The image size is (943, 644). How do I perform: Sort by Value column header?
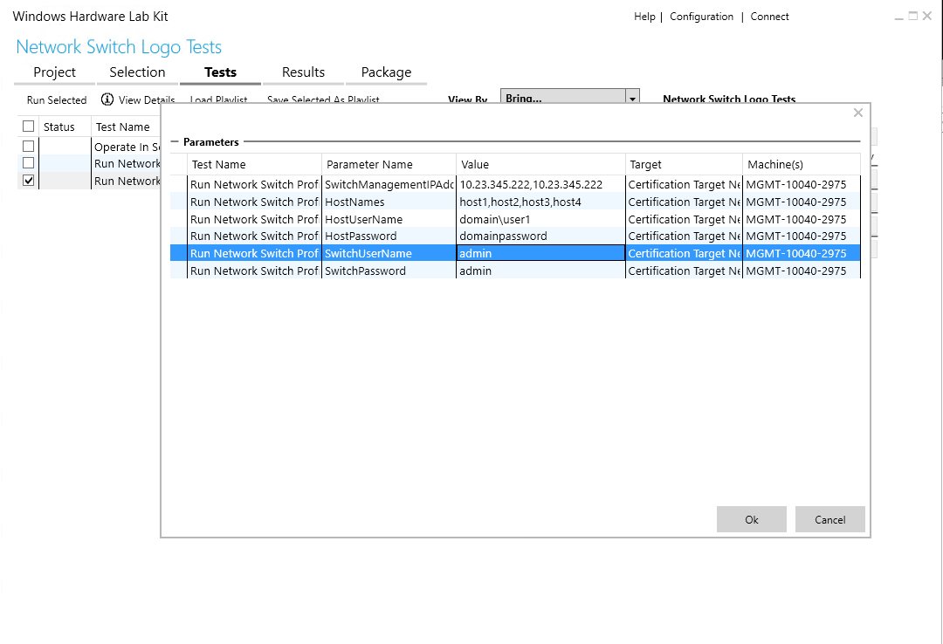540,164
